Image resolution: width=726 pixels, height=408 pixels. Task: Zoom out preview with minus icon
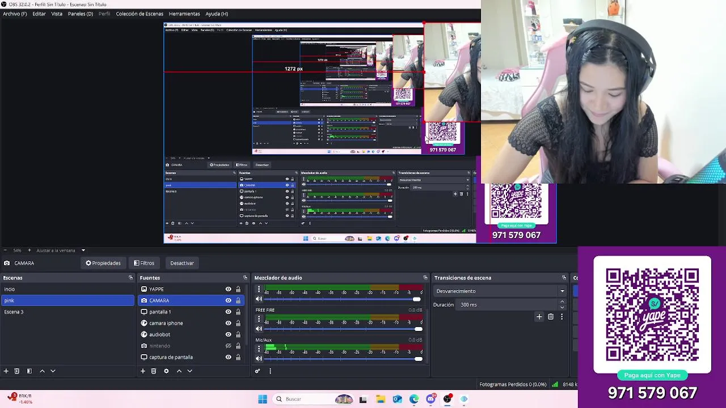coord(5,250)
